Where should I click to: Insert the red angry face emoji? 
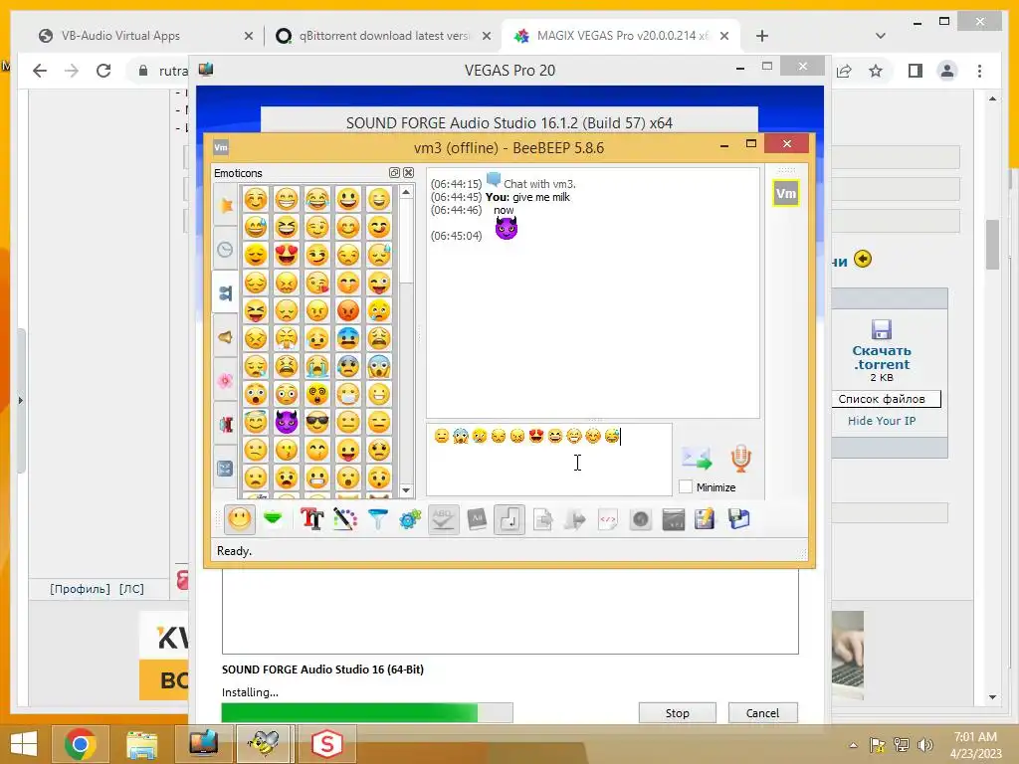coord(348,310)
